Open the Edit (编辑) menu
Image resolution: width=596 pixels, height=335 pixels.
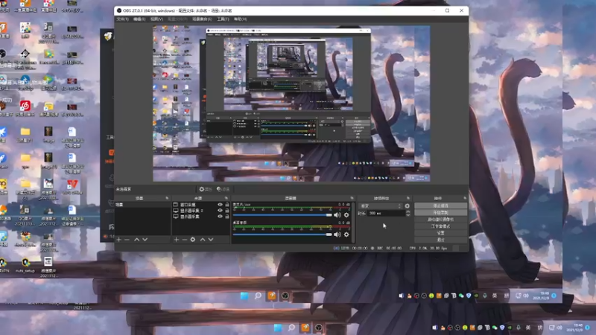[139, 19]
